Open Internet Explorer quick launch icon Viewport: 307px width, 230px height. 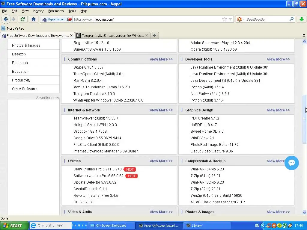(x=34, y=226)
